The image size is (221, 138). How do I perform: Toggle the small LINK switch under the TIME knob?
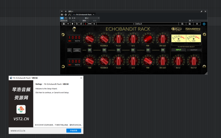90,50
